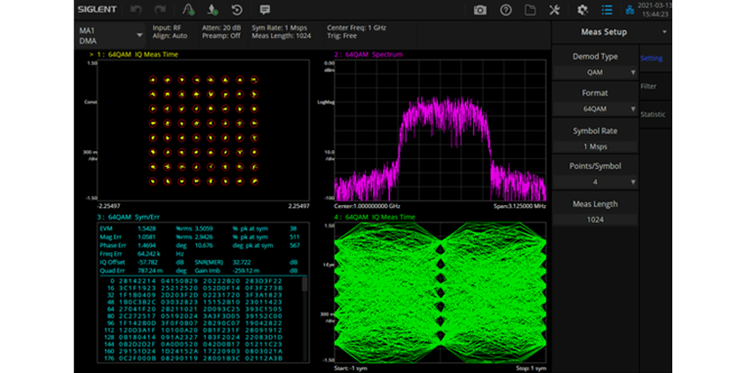Expand the MA1 DMA mode dropdown
Screen dimensions: 746x373
click(x=110, y=36)
